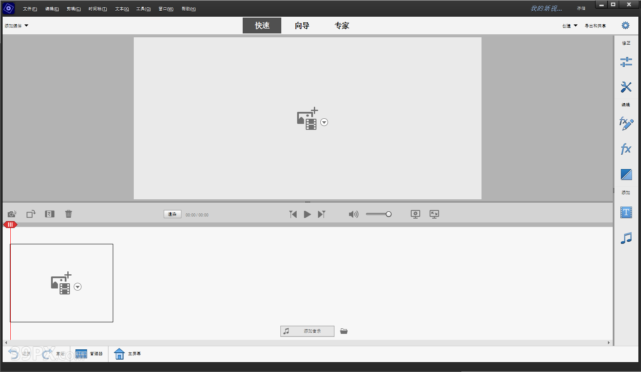This screenshot has height=372, width=641.
Task: Expand the 创建 dropdown menu
Action: coord(570,26)
